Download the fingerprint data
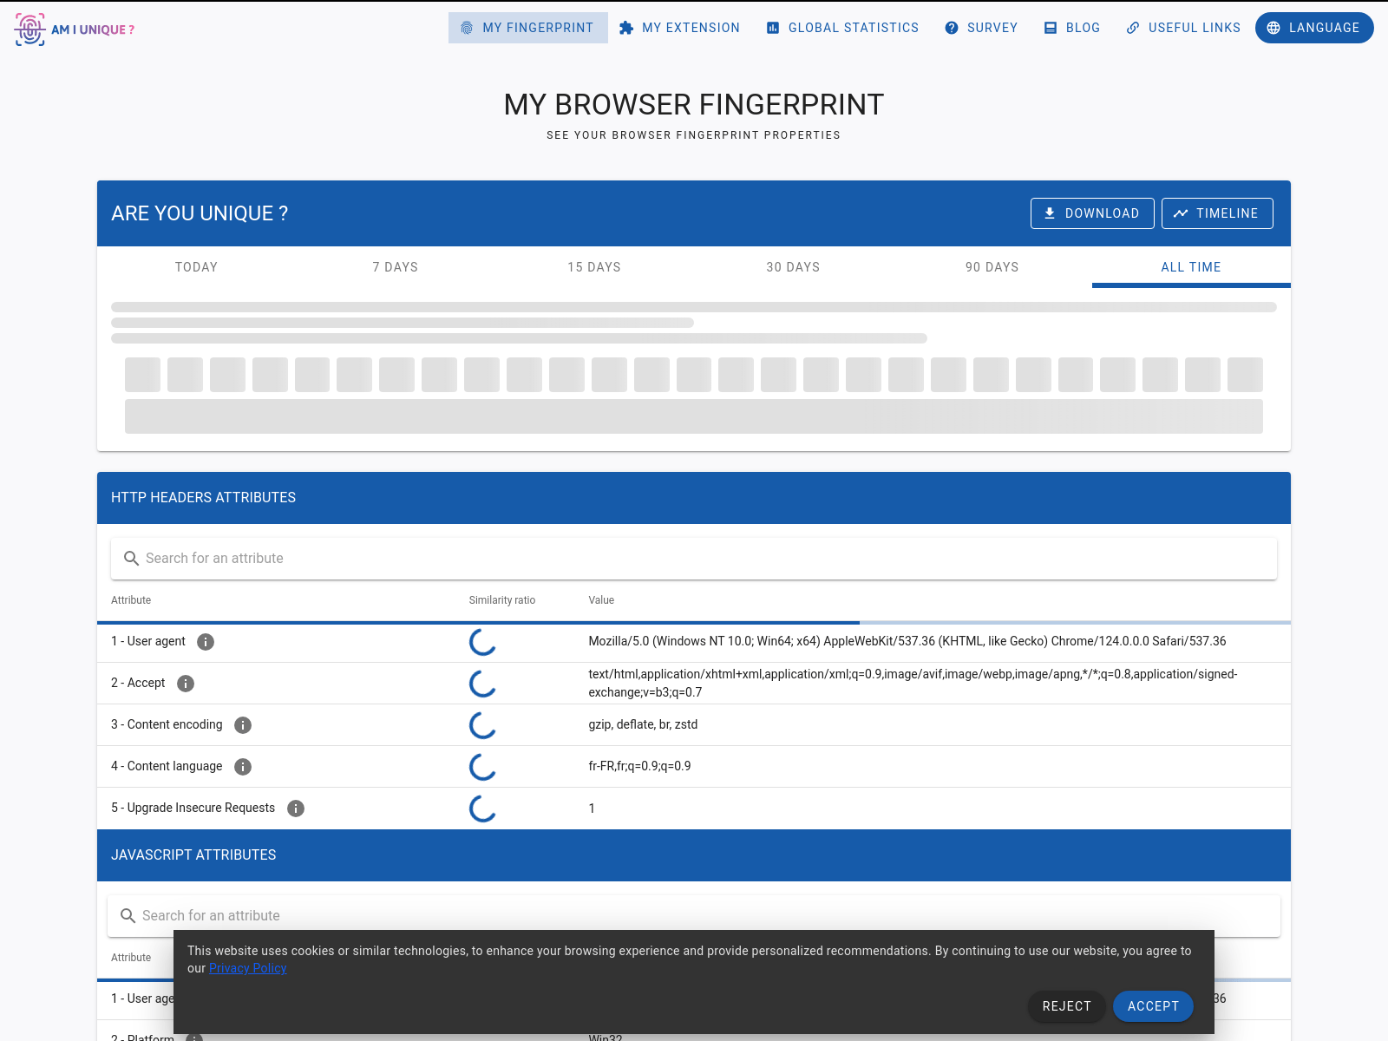The image size is (1388, 1041). coord(1092,213)
